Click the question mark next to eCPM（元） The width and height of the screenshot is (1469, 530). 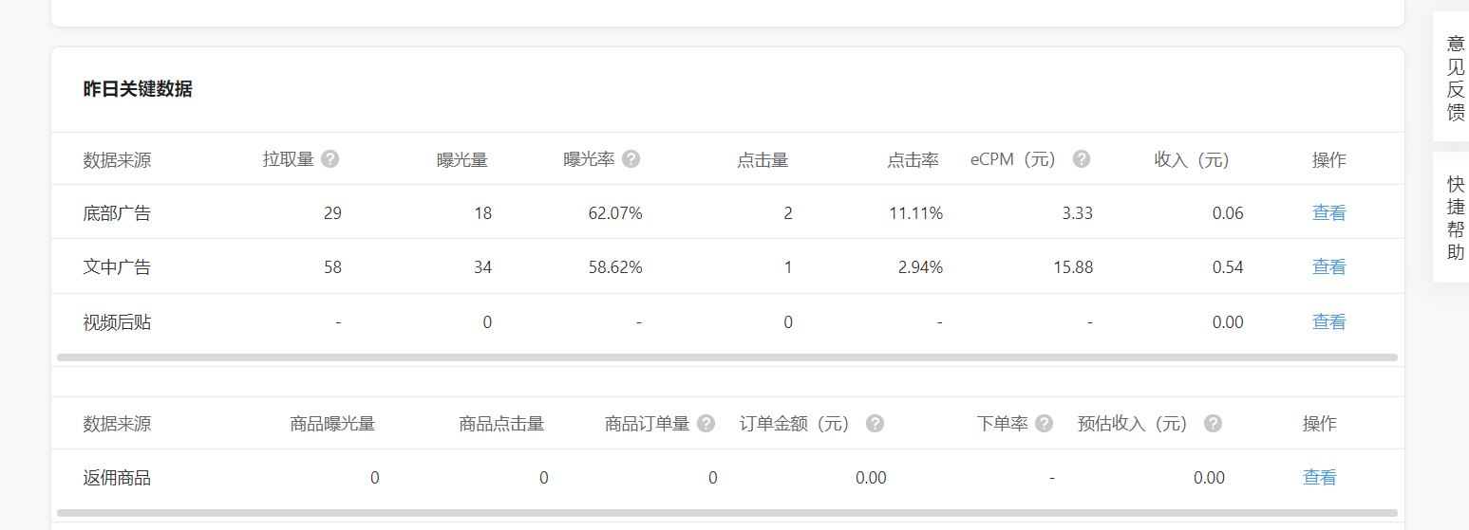1081,159
